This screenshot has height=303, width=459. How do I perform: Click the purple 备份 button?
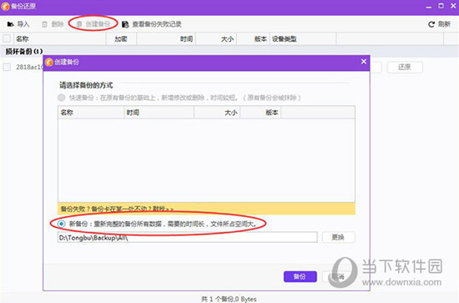[x=300, y=276]
